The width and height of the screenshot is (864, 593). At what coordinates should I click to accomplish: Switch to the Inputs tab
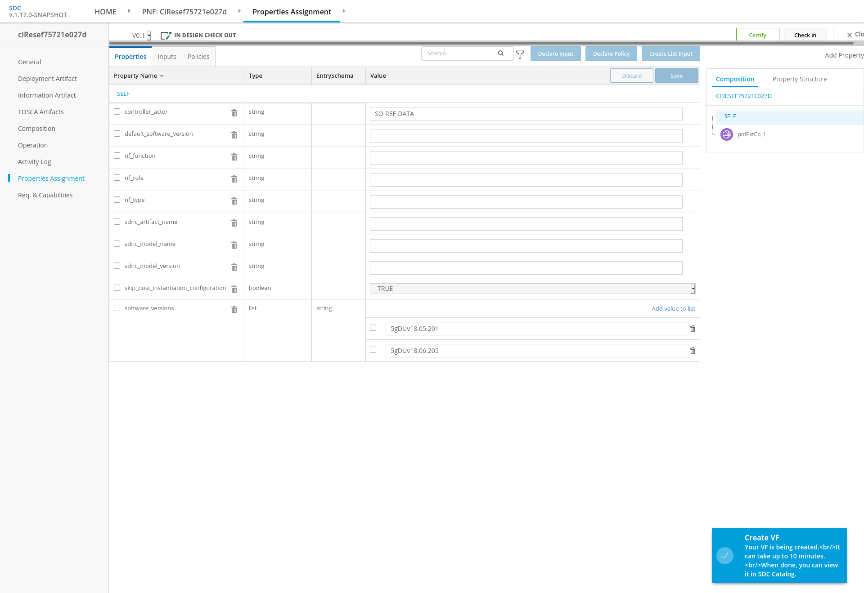pyautogui.click(x=167, y=57)
